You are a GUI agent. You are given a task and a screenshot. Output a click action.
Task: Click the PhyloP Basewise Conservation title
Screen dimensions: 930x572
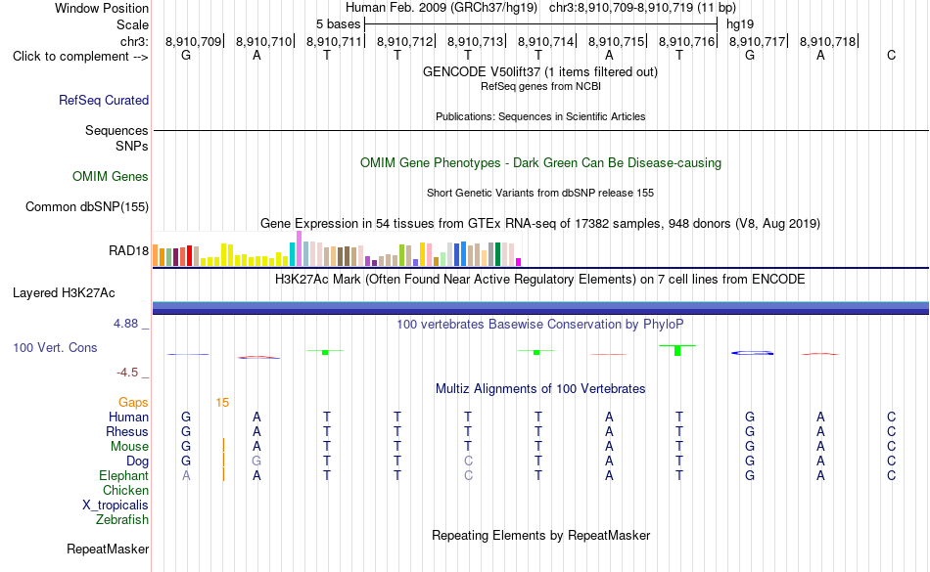click(539, 324)
